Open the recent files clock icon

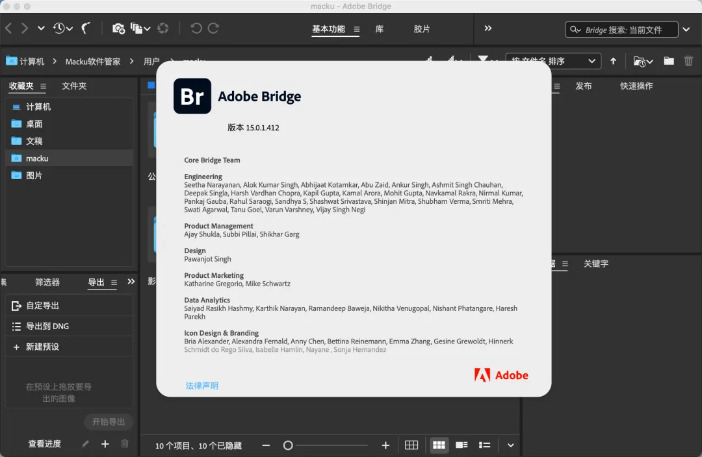tap(59, 28)
